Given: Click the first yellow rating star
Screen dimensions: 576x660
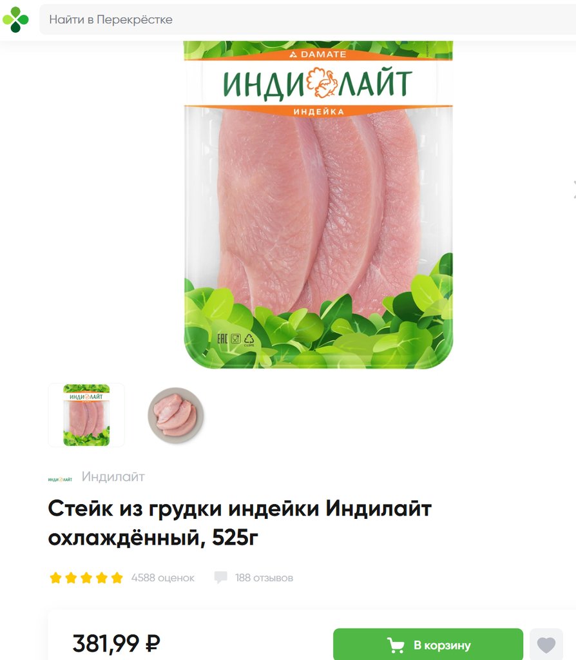Looking at the screenshot, I should (x=55, y=577).
